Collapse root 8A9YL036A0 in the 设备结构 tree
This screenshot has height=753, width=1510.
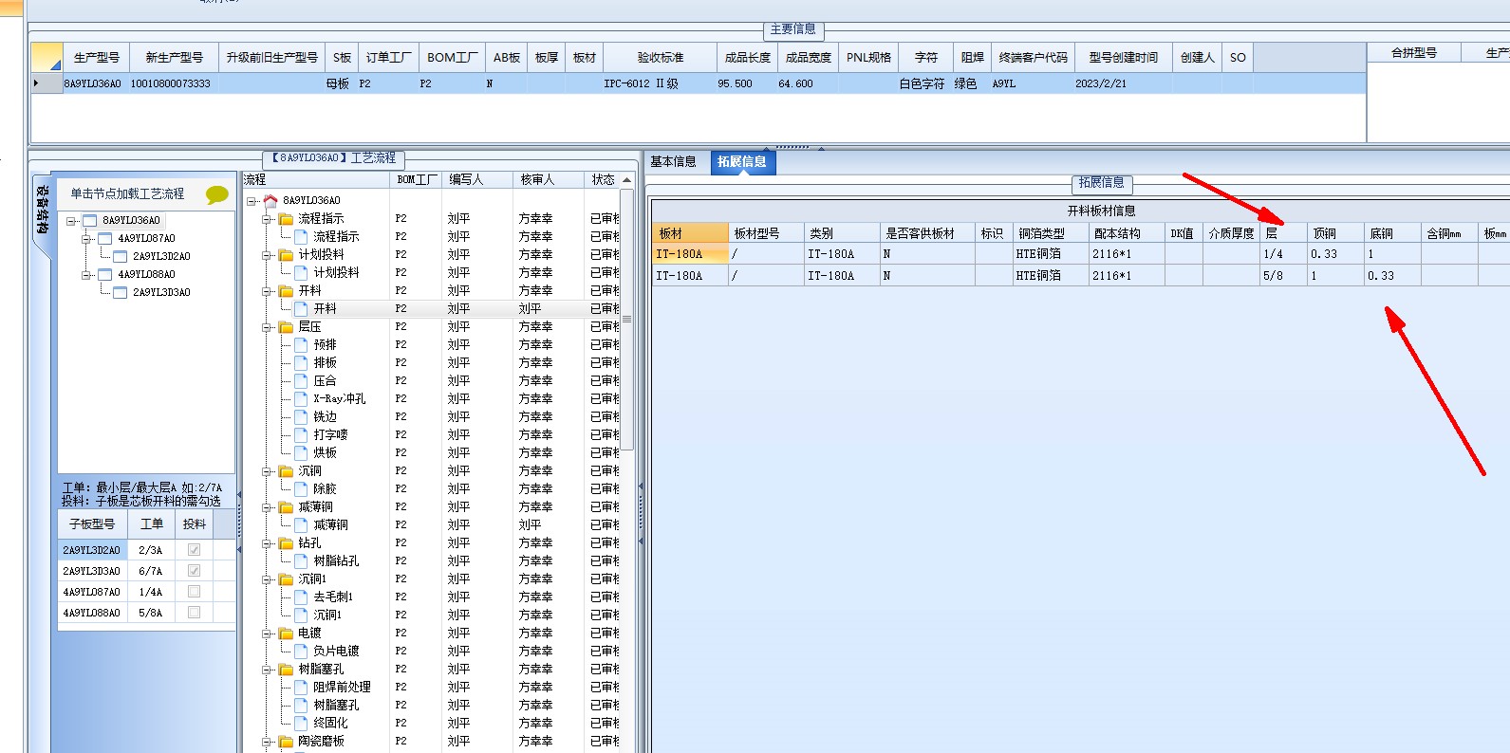tap(71, 221)
